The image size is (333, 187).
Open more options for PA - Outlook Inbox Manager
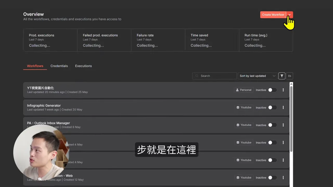click(283, 125)
